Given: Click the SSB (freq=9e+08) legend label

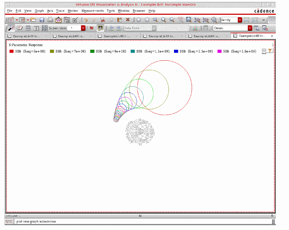Looking at the screenshot, I should 111,51.
